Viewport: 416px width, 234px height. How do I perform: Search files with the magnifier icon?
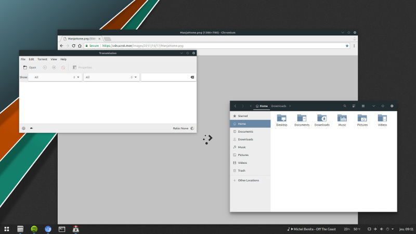pyautogui.click(x=345, y=106)
